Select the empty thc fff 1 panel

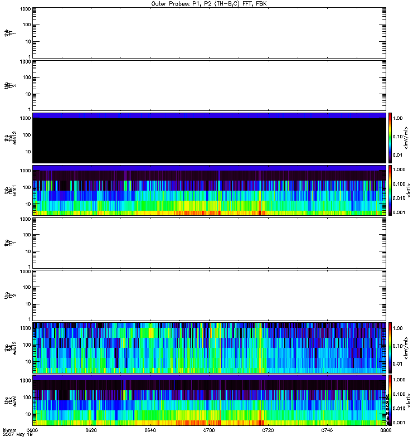point(208,243)
